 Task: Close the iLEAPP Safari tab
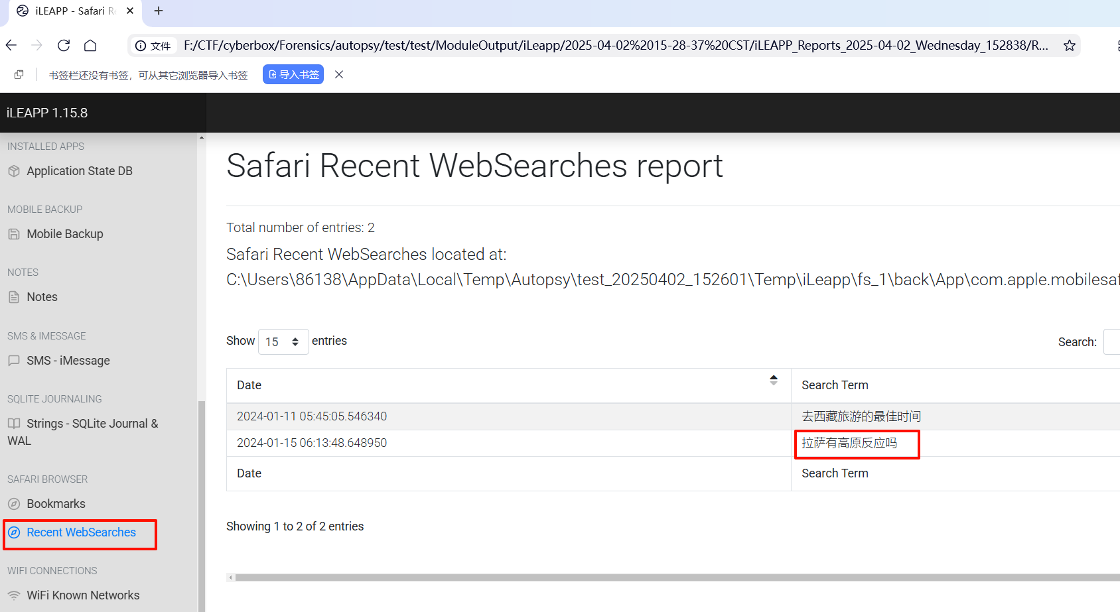click(x=130, y=11)
